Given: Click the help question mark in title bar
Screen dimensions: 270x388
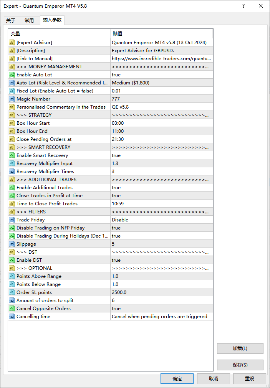Looking at the screenshot, I should [x=243, y=6].
